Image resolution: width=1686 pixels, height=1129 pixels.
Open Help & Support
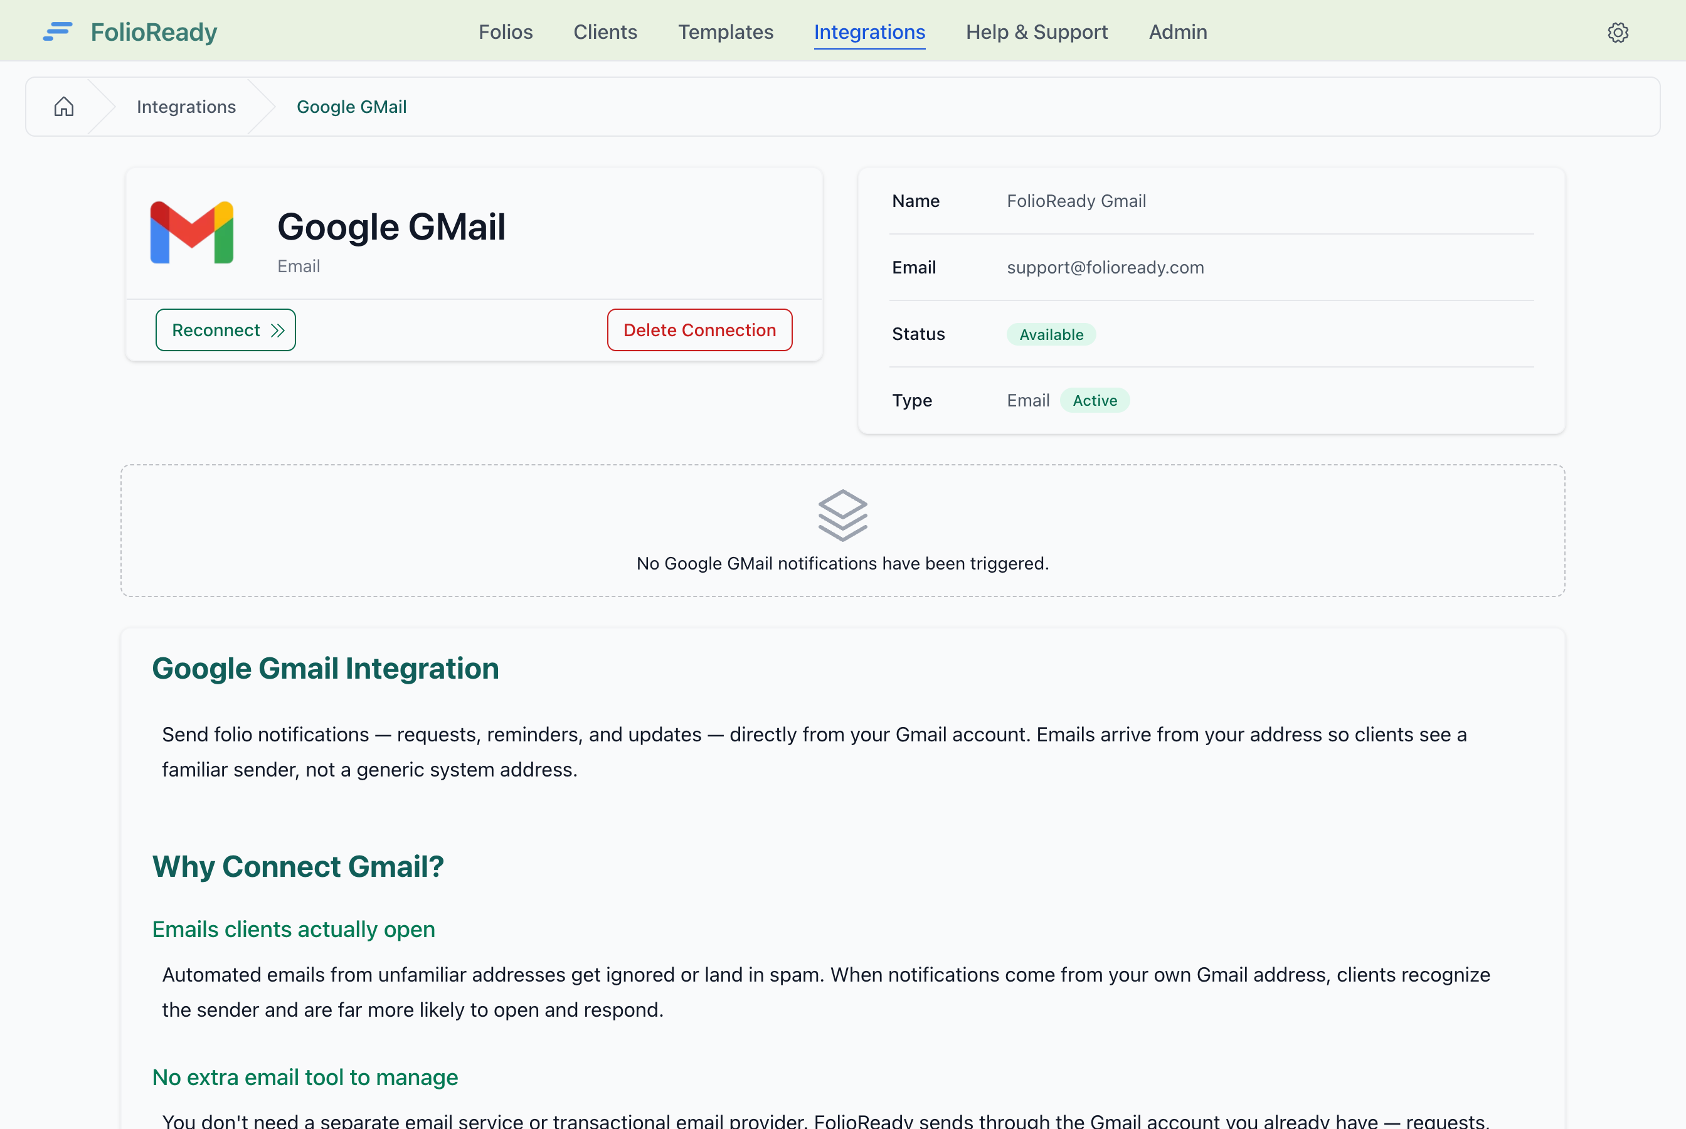1037,32
